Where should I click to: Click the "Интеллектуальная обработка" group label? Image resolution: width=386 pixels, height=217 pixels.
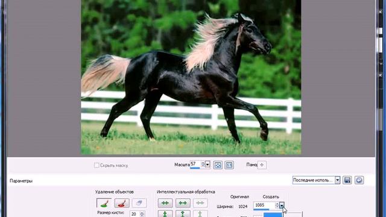click(x=186, y=192)
